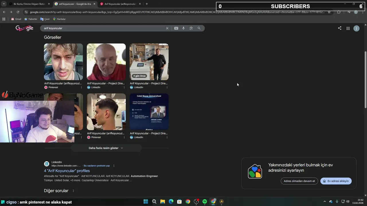
Task: Open the Google account avatar
Action: coord(356,28)
